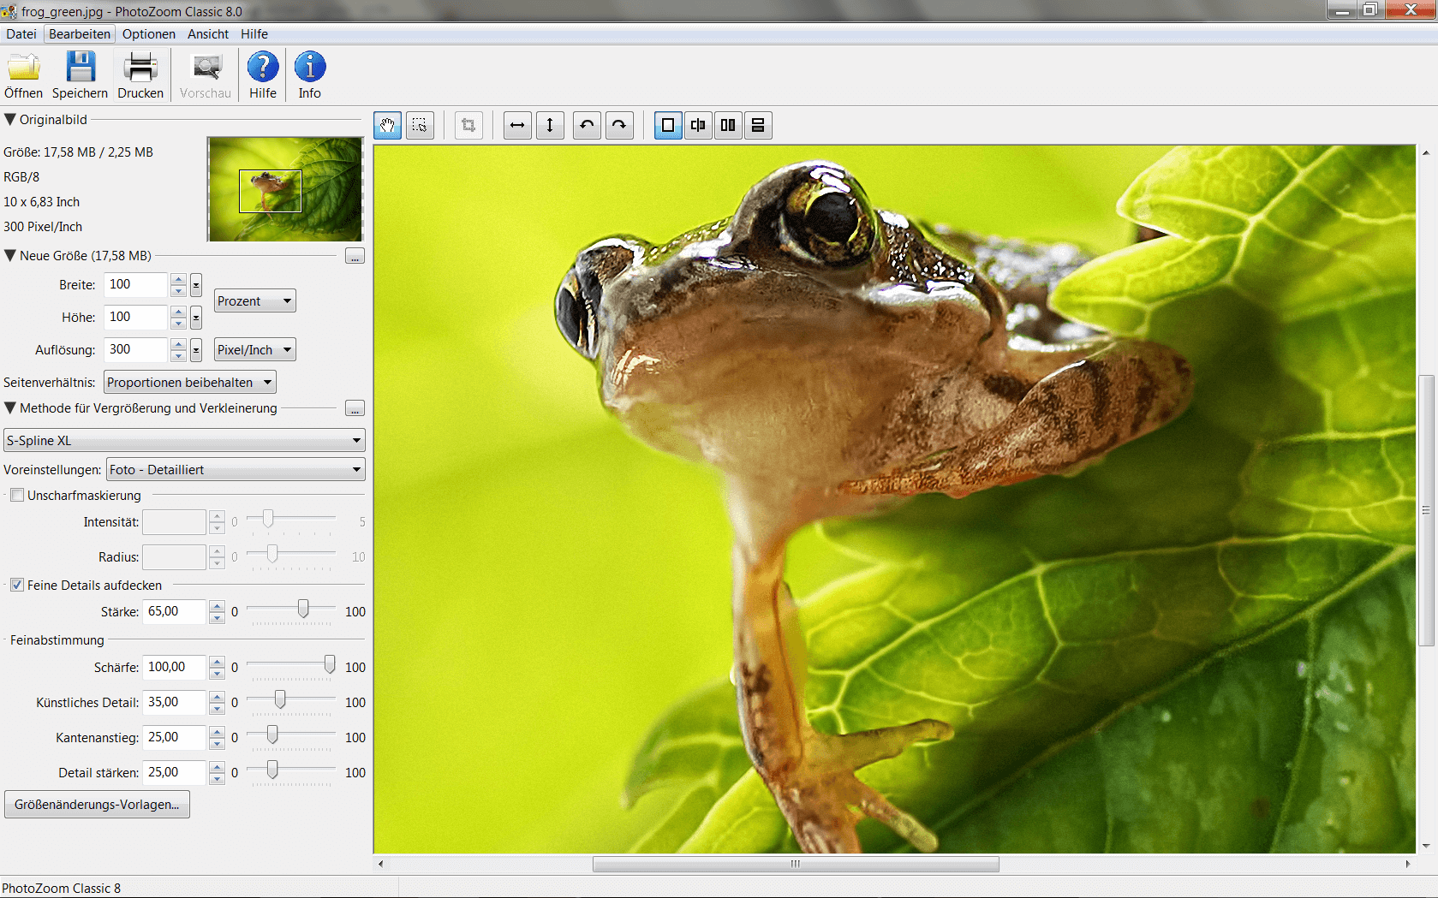The width and height of the screenshot is (1438, 898).
Task: Open the Bearbeiten menu
Action: pos(79,34)
